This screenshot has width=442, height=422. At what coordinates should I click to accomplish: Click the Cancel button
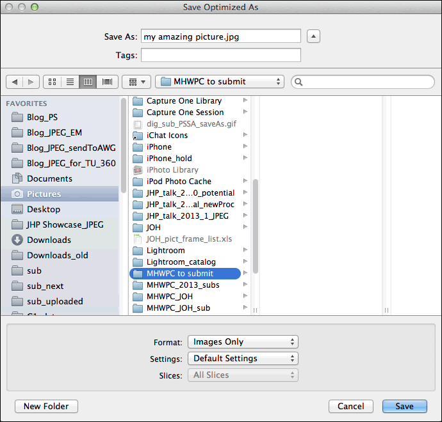point(350,406)
